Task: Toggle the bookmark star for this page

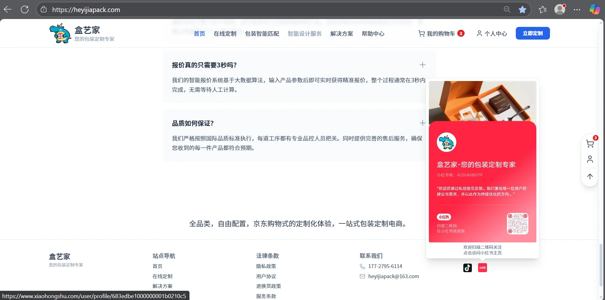Action: click(x=522, y=9)
